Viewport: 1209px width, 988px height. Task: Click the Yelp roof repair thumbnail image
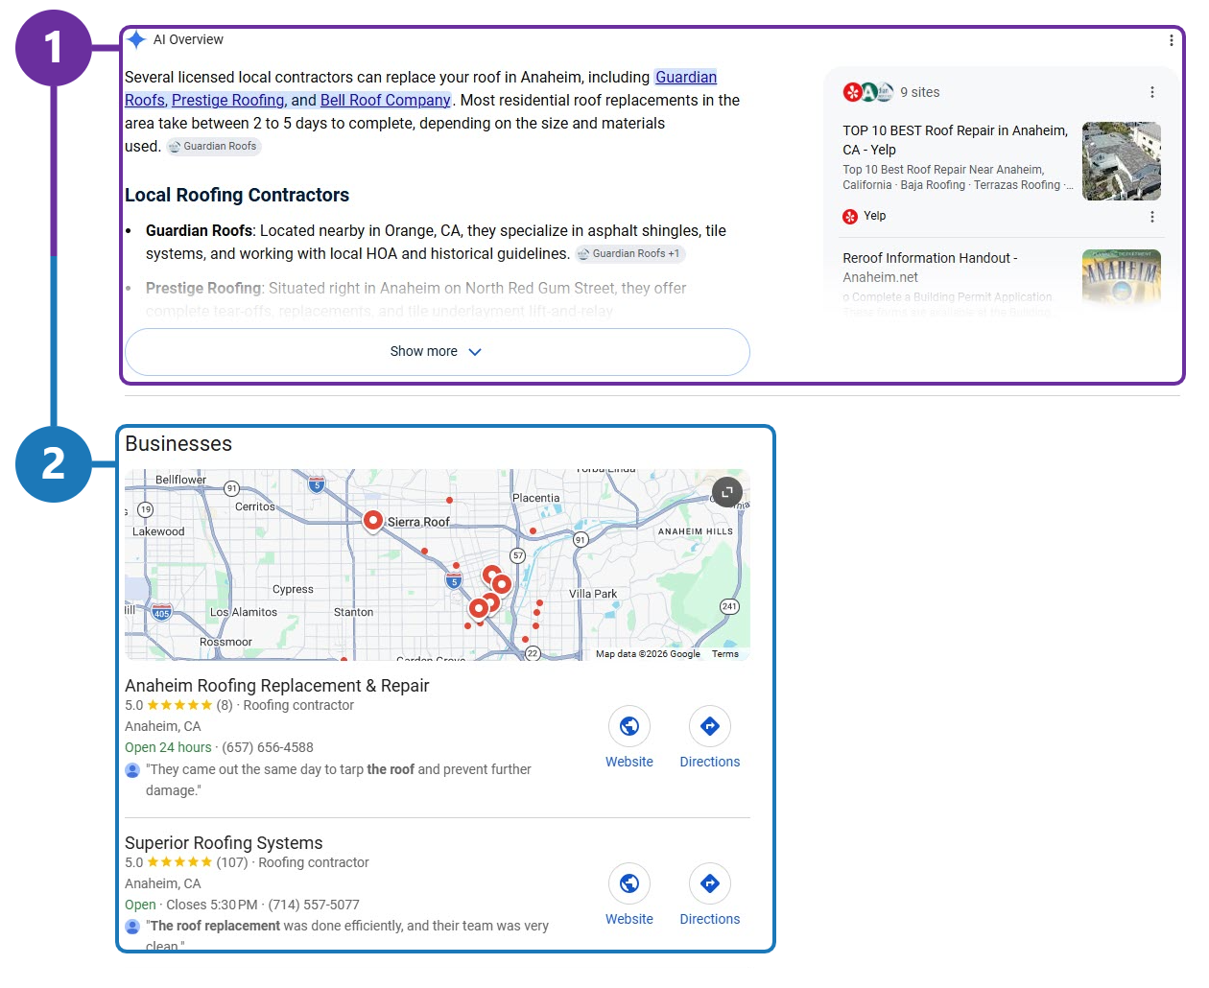1122,161
